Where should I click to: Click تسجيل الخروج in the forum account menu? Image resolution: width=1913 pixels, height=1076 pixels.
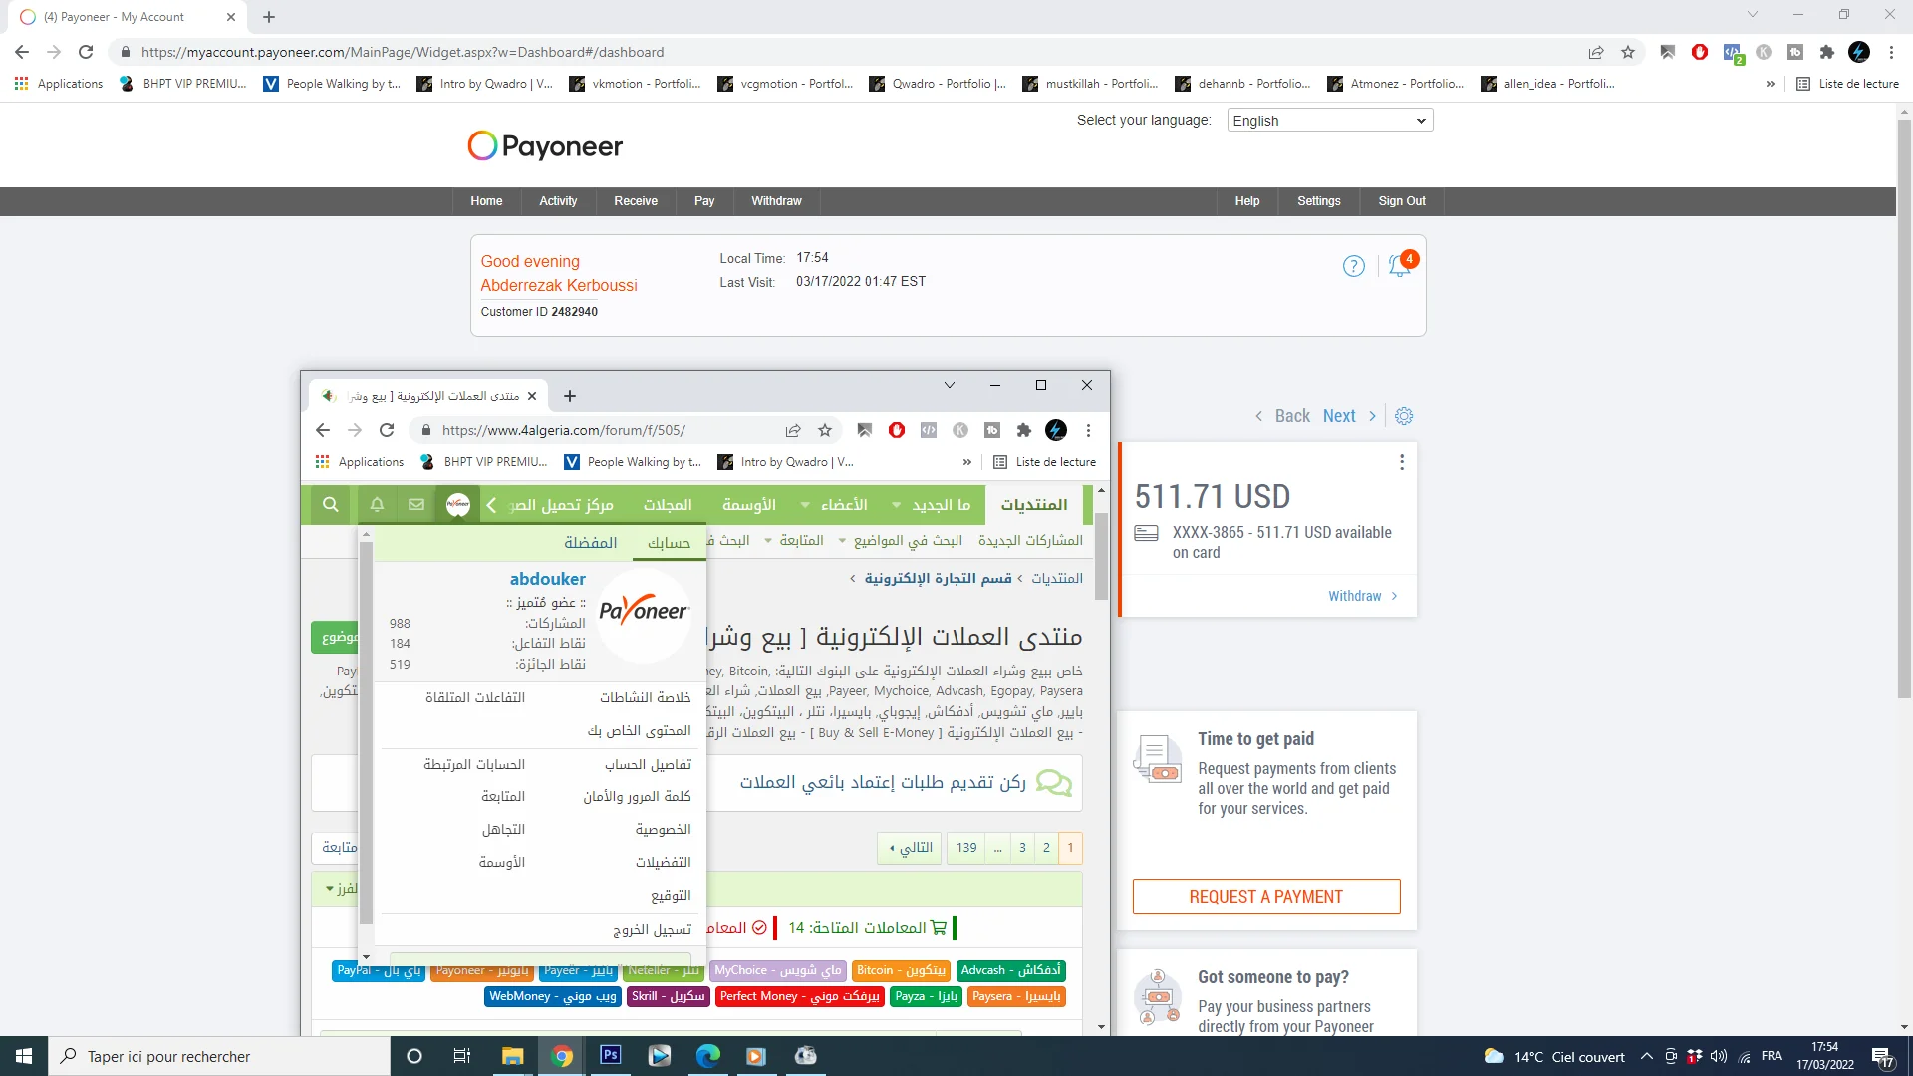coord(652,929)
